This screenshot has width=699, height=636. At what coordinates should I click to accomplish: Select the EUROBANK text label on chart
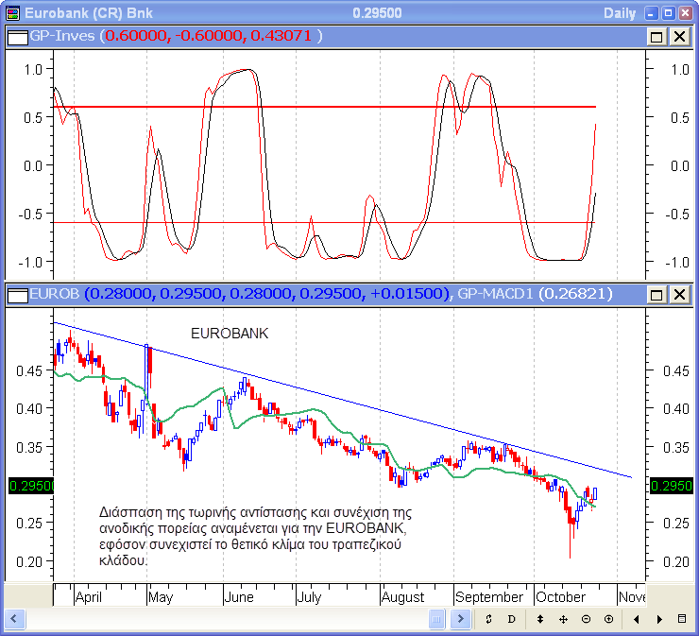[x=230, y=334]
